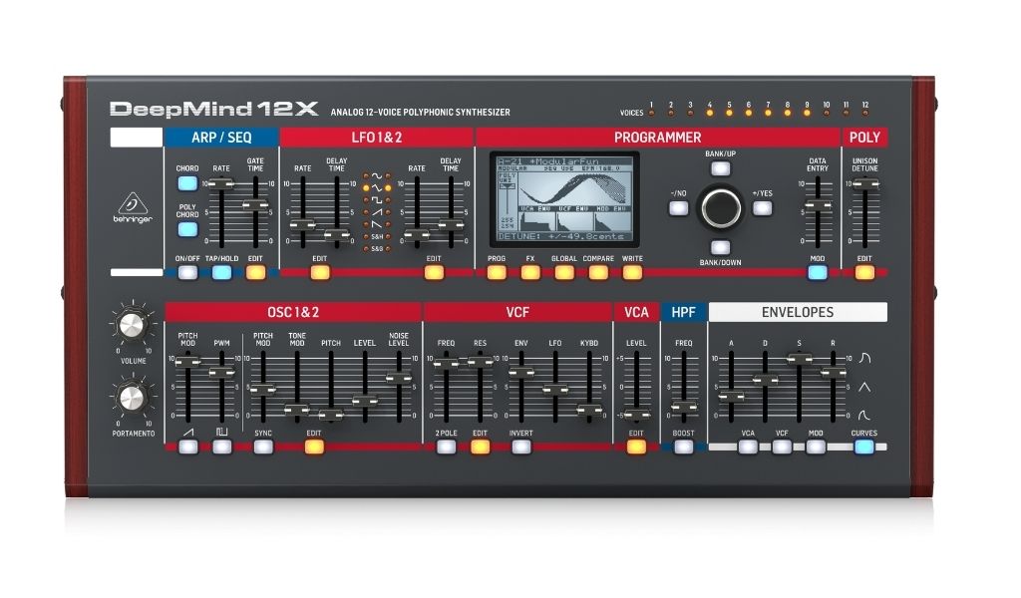
Task: Click the envelope Sustain (S) slider
Action: point(799,387)
